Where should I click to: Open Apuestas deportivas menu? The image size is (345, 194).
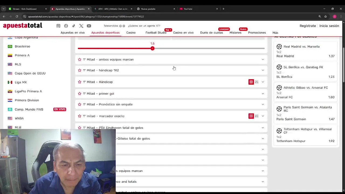105,33
